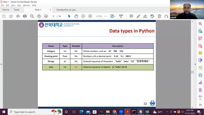The height and width of the screenshot is (115, 204).
Task: Go to previous page with up arrow
Action: (39, 16)
